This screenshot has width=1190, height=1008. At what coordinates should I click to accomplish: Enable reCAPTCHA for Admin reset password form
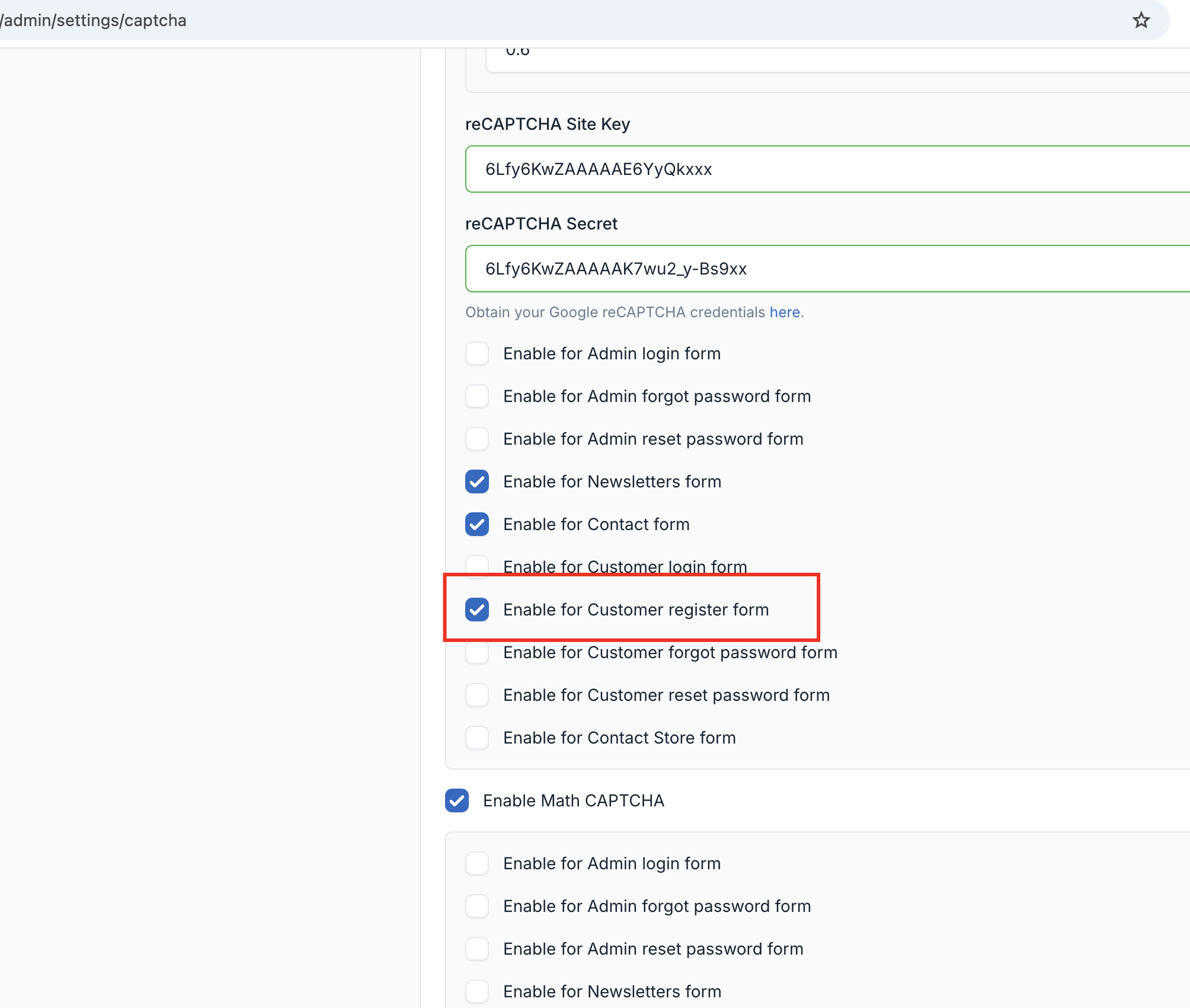point(477,439)
